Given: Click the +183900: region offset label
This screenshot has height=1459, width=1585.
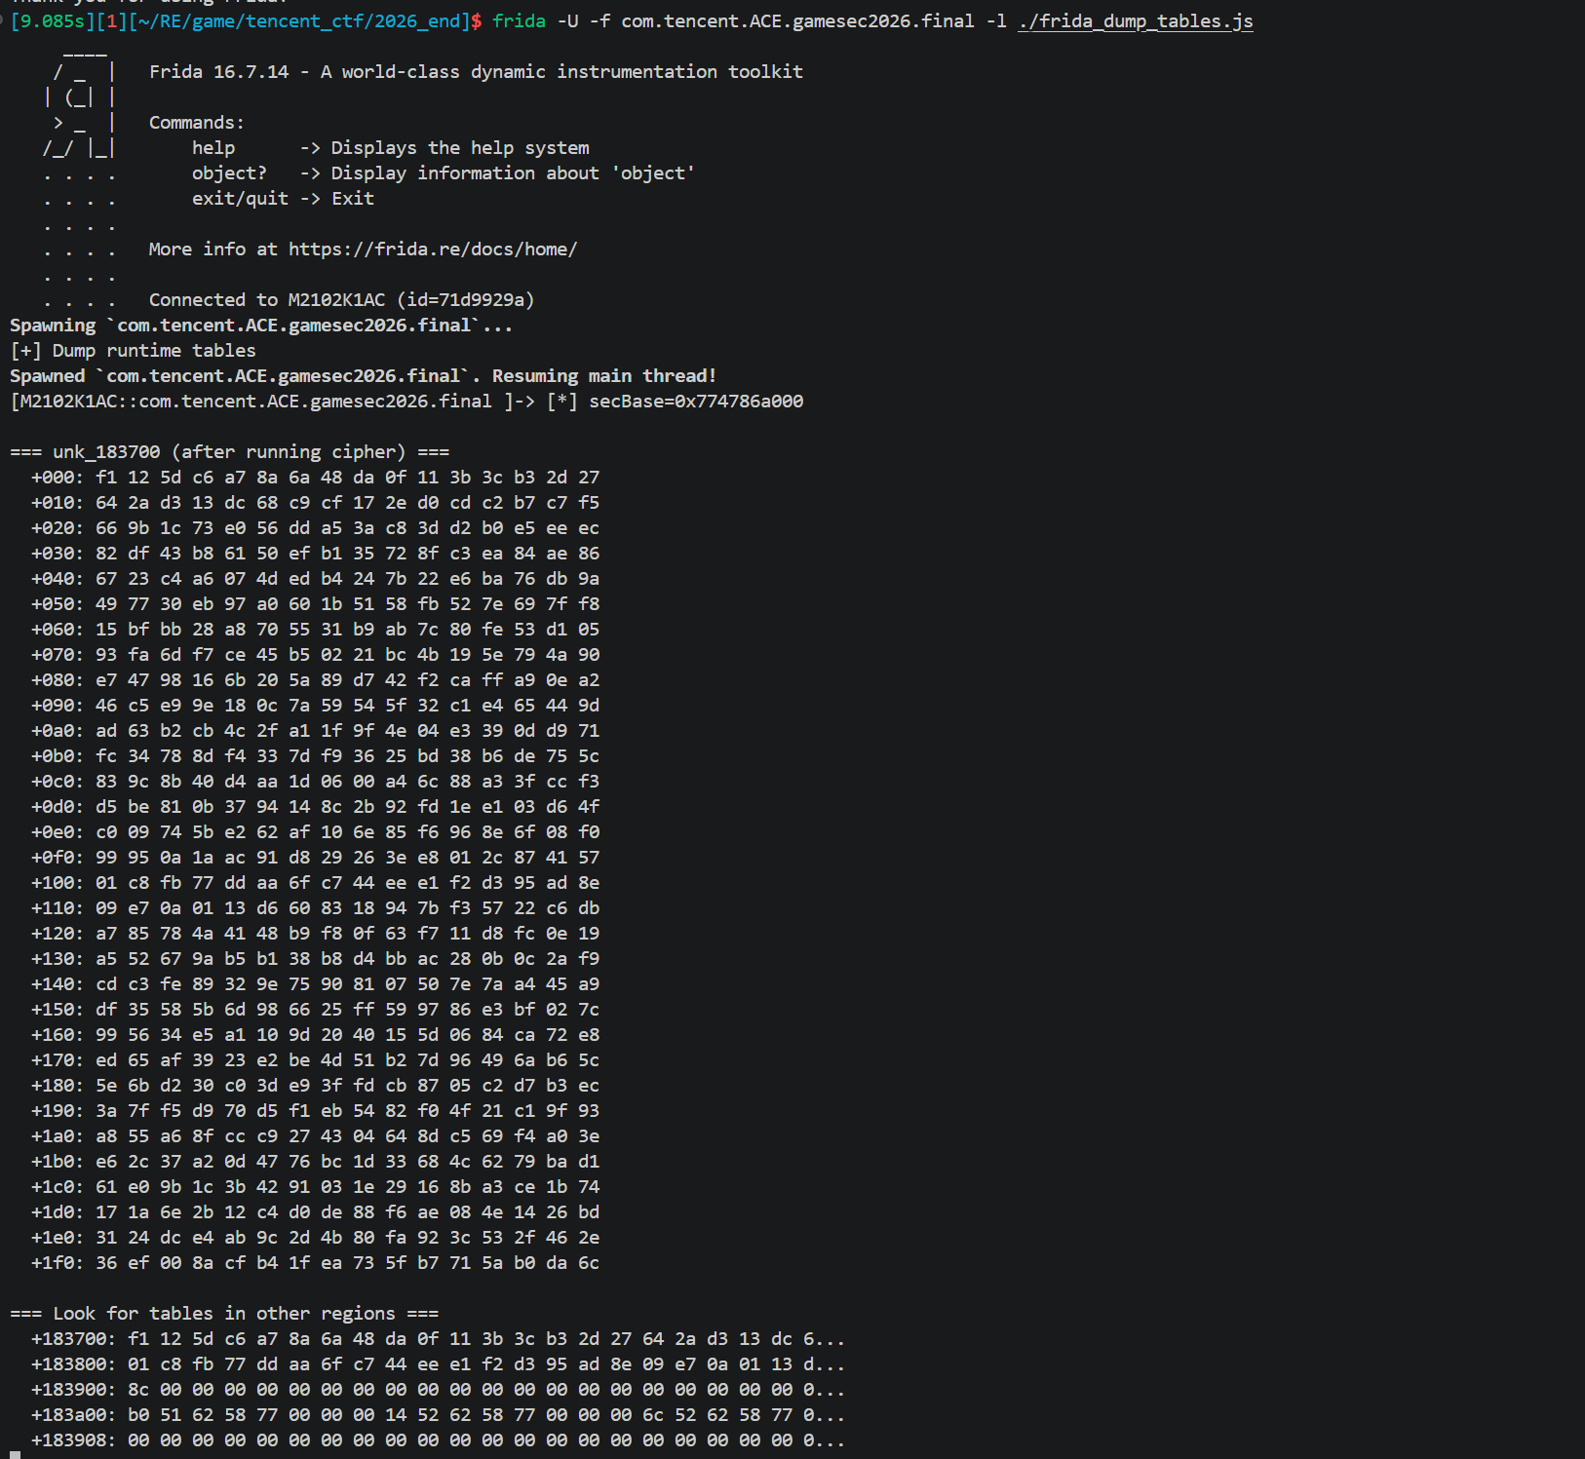Looking at the screenshot, I should click(x=74, y=1390).
